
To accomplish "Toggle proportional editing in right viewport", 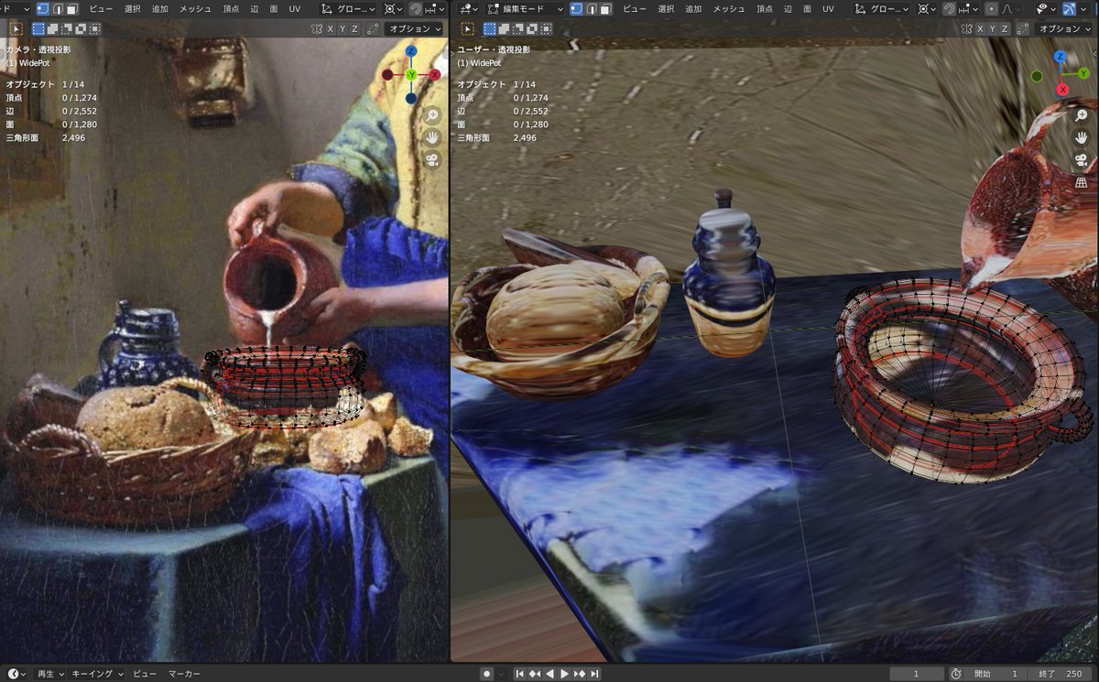I will (x=992, y=9).
